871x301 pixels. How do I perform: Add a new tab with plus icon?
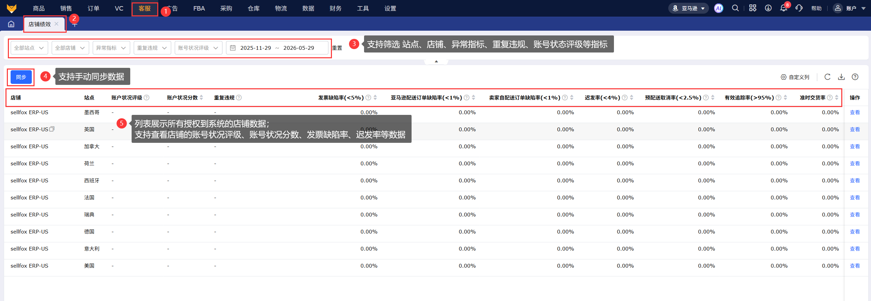pos(75,25)
